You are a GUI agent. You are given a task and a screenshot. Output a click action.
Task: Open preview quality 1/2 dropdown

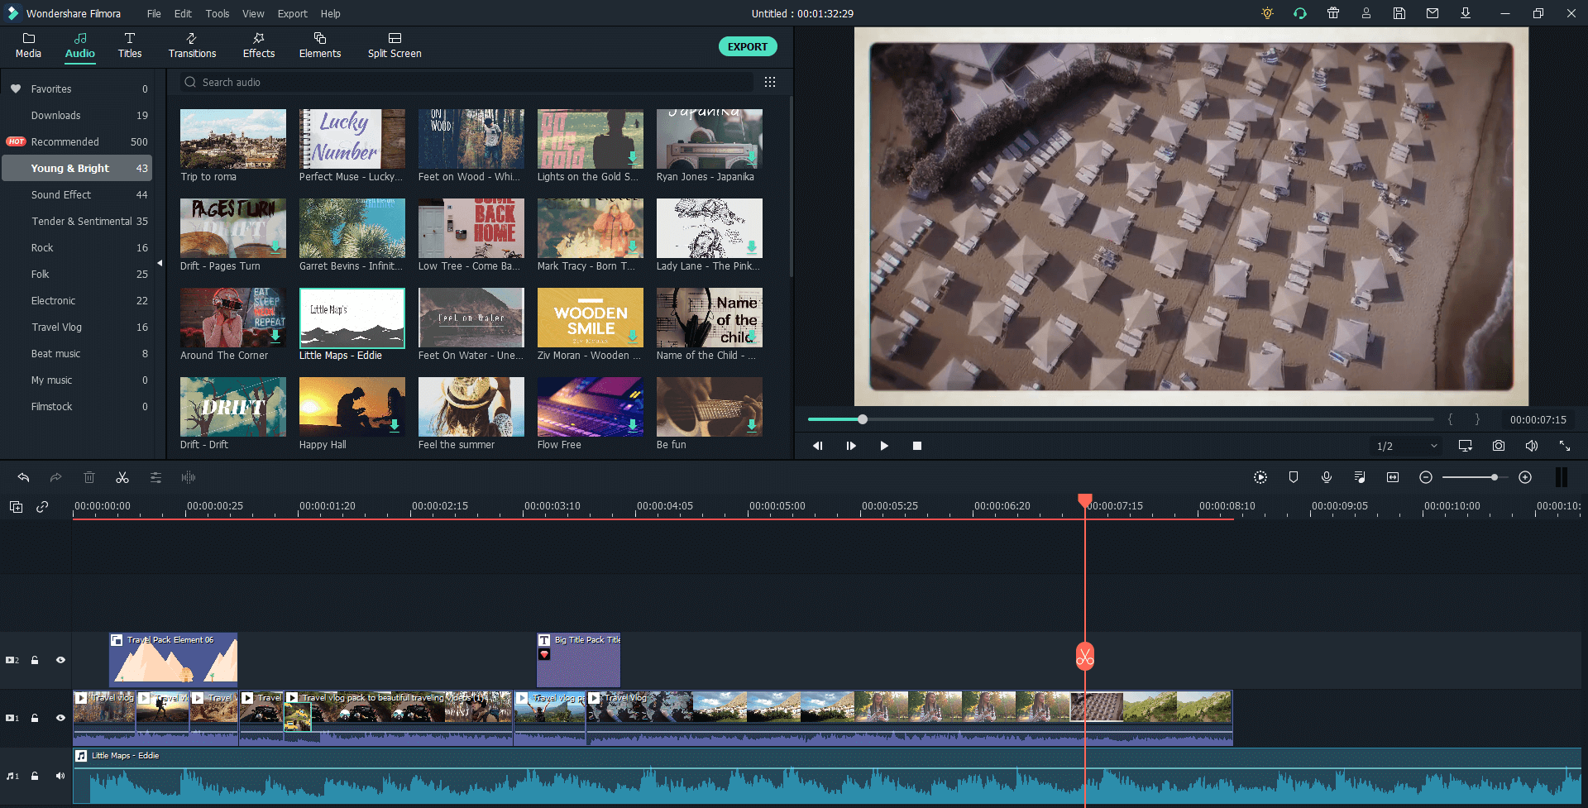pyautogui.click(x=1406, y=446)
